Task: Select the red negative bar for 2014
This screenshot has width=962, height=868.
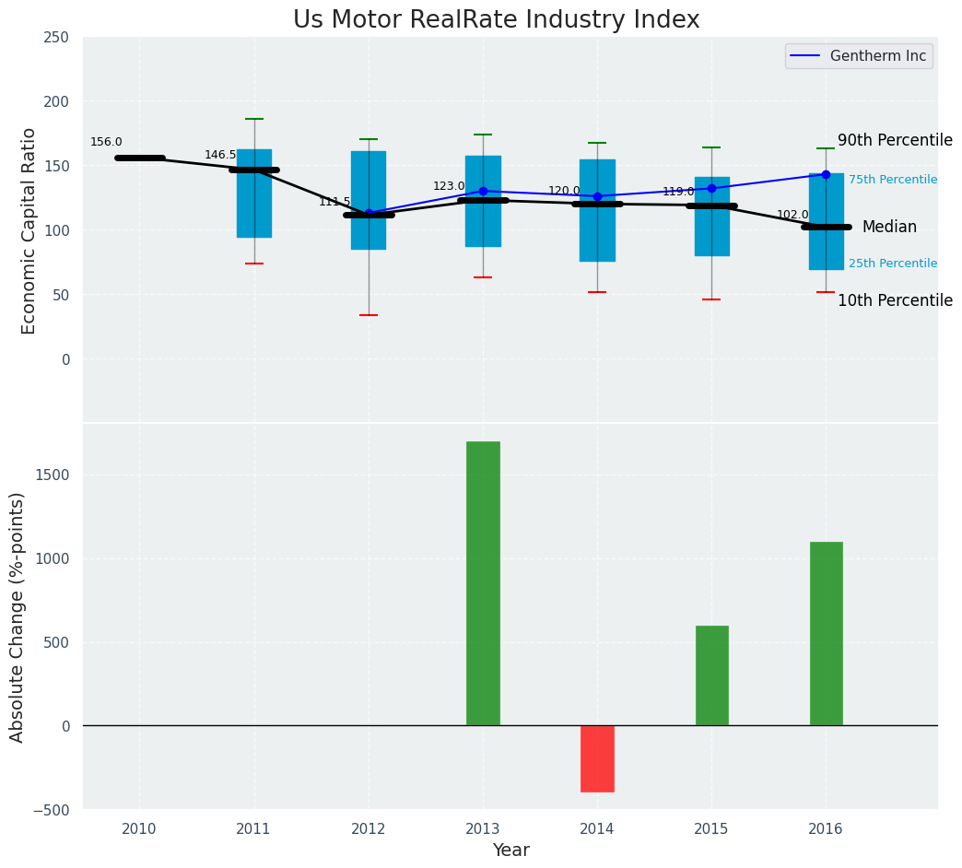Action: pyautogui.click(x=597, y=758)
